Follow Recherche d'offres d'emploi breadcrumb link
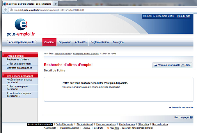The width and height of the screenshot is (197, 133). [x=86, y=54]
